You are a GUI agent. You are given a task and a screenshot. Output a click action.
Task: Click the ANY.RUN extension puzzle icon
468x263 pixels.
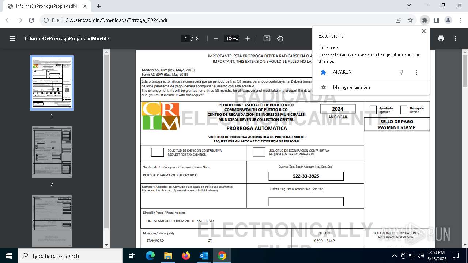coord(323,72)
